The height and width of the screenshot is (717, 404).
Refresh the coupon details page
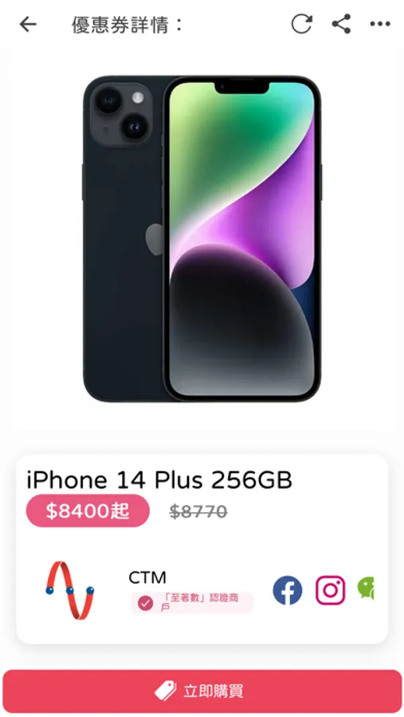(x=302, y=24)
